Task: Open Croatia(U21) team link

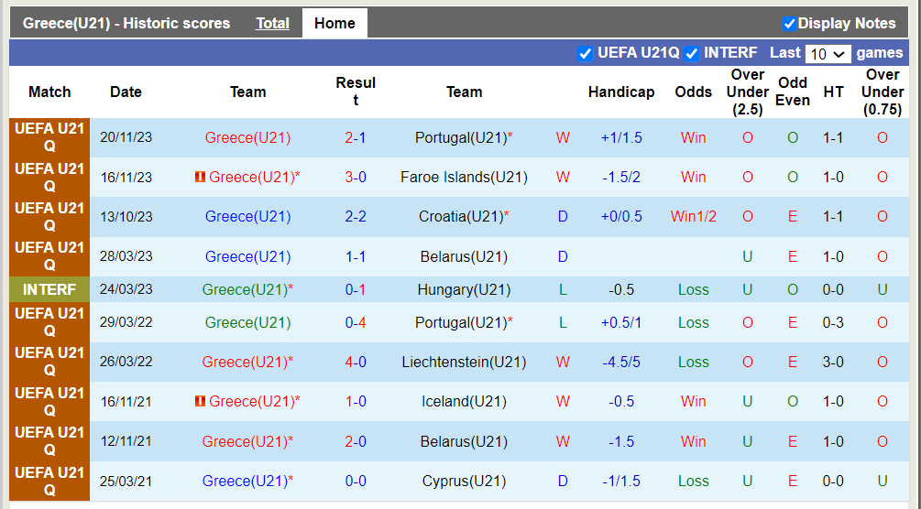Action: (x=461, y=217)
